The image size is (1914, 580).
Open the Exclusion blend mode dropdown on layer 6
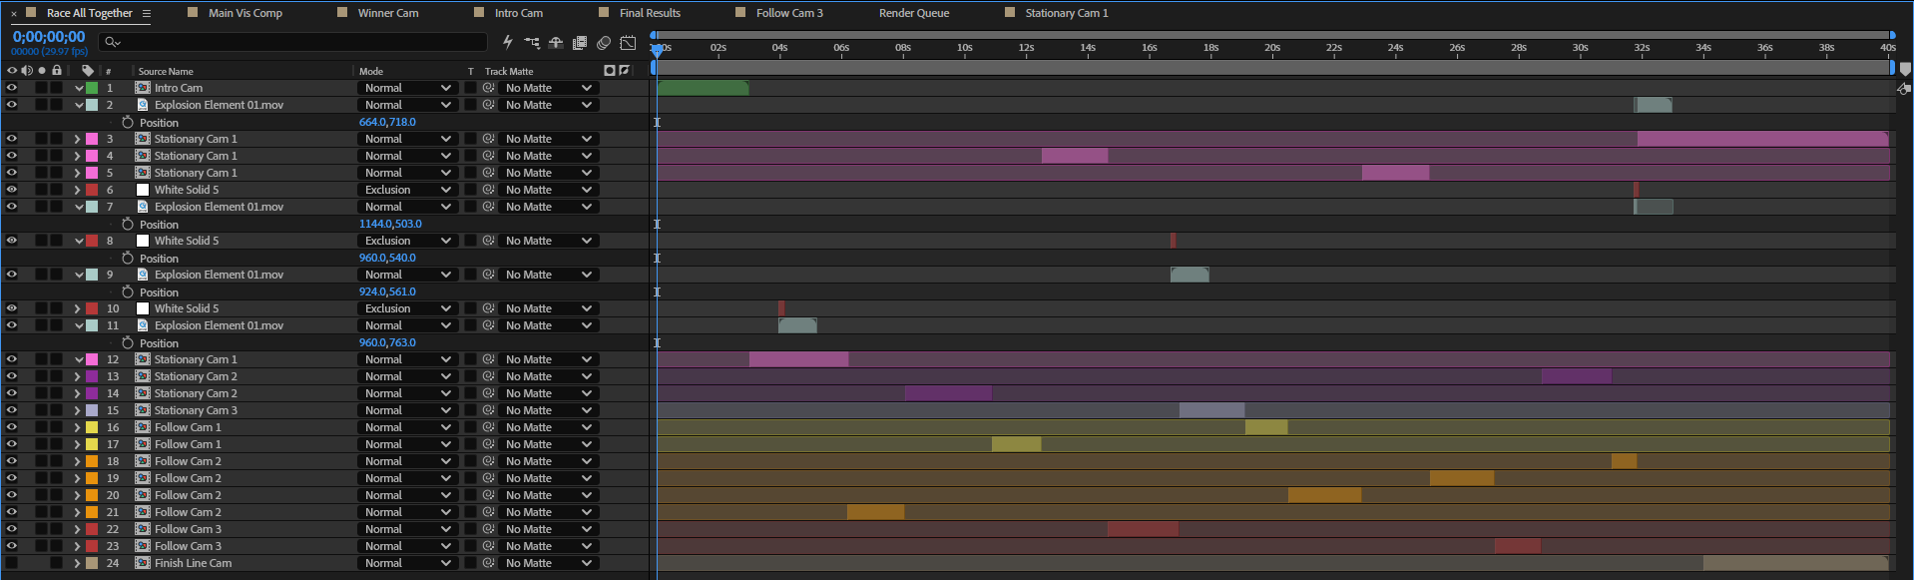point(407,190)
